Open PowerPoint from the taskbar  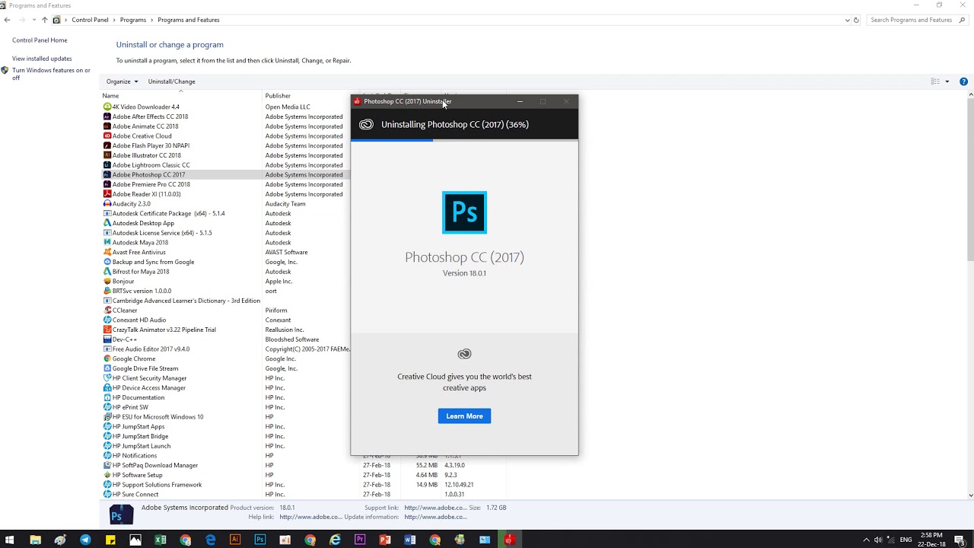(x=385, y=540)
